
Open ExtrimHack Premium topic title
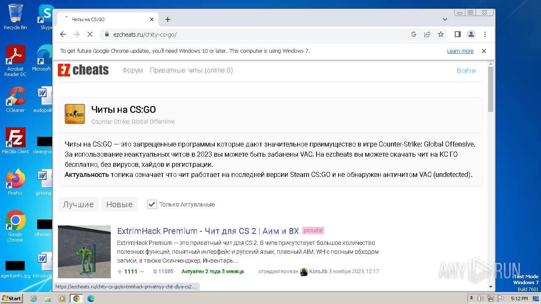pyautogui.click(x=208, y=231)
